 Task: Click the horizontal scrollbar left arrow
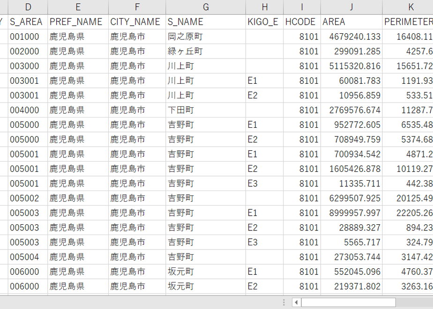point(296,302)
